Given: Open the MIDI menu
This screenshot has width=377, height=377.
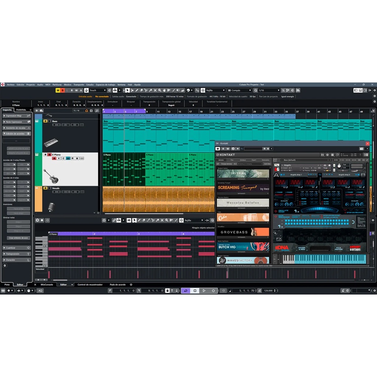Looking at the screenshot, I should 48,85.
